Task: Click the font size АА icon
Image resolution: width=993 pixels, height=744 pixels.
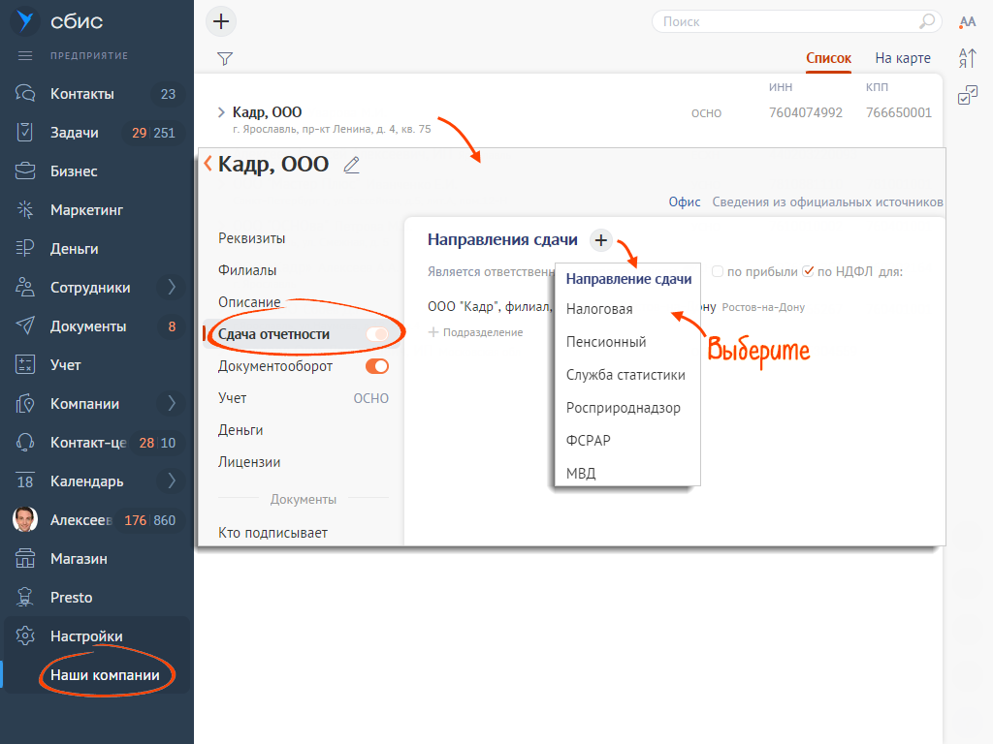Action: click(967, 21)
